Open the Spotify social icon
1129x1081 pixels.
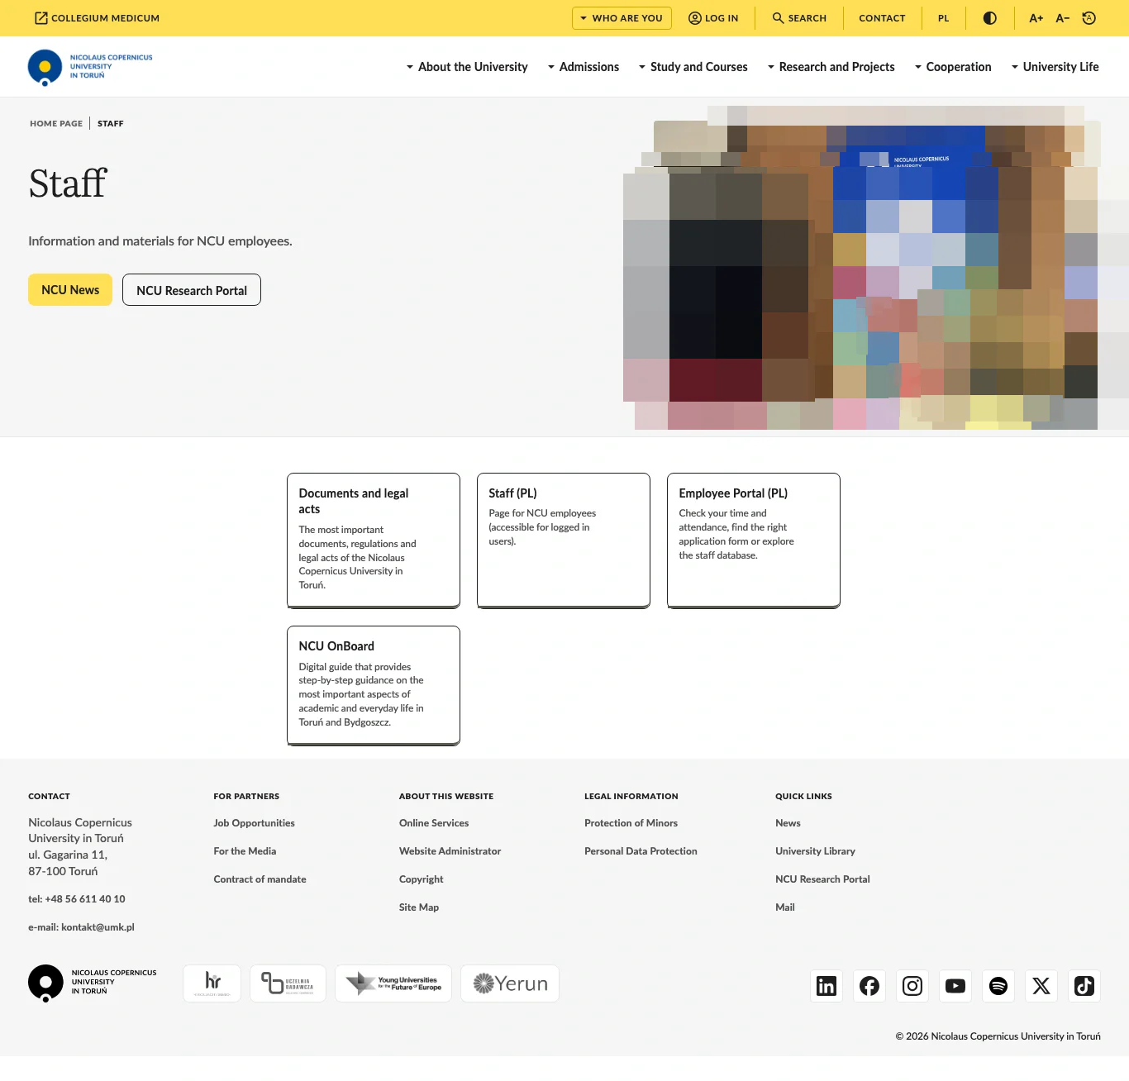pos(998,986)
